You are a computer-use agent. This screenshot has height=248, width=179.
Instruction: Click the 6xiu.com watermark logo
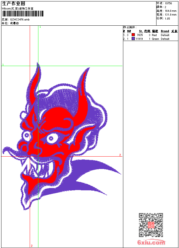[151, 243]
